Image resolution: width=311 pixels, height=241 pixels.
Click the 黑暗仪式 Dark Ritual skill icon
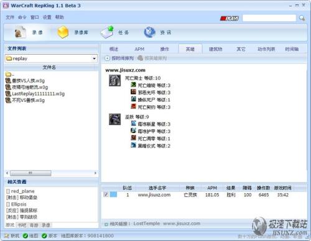click(133, 145)
